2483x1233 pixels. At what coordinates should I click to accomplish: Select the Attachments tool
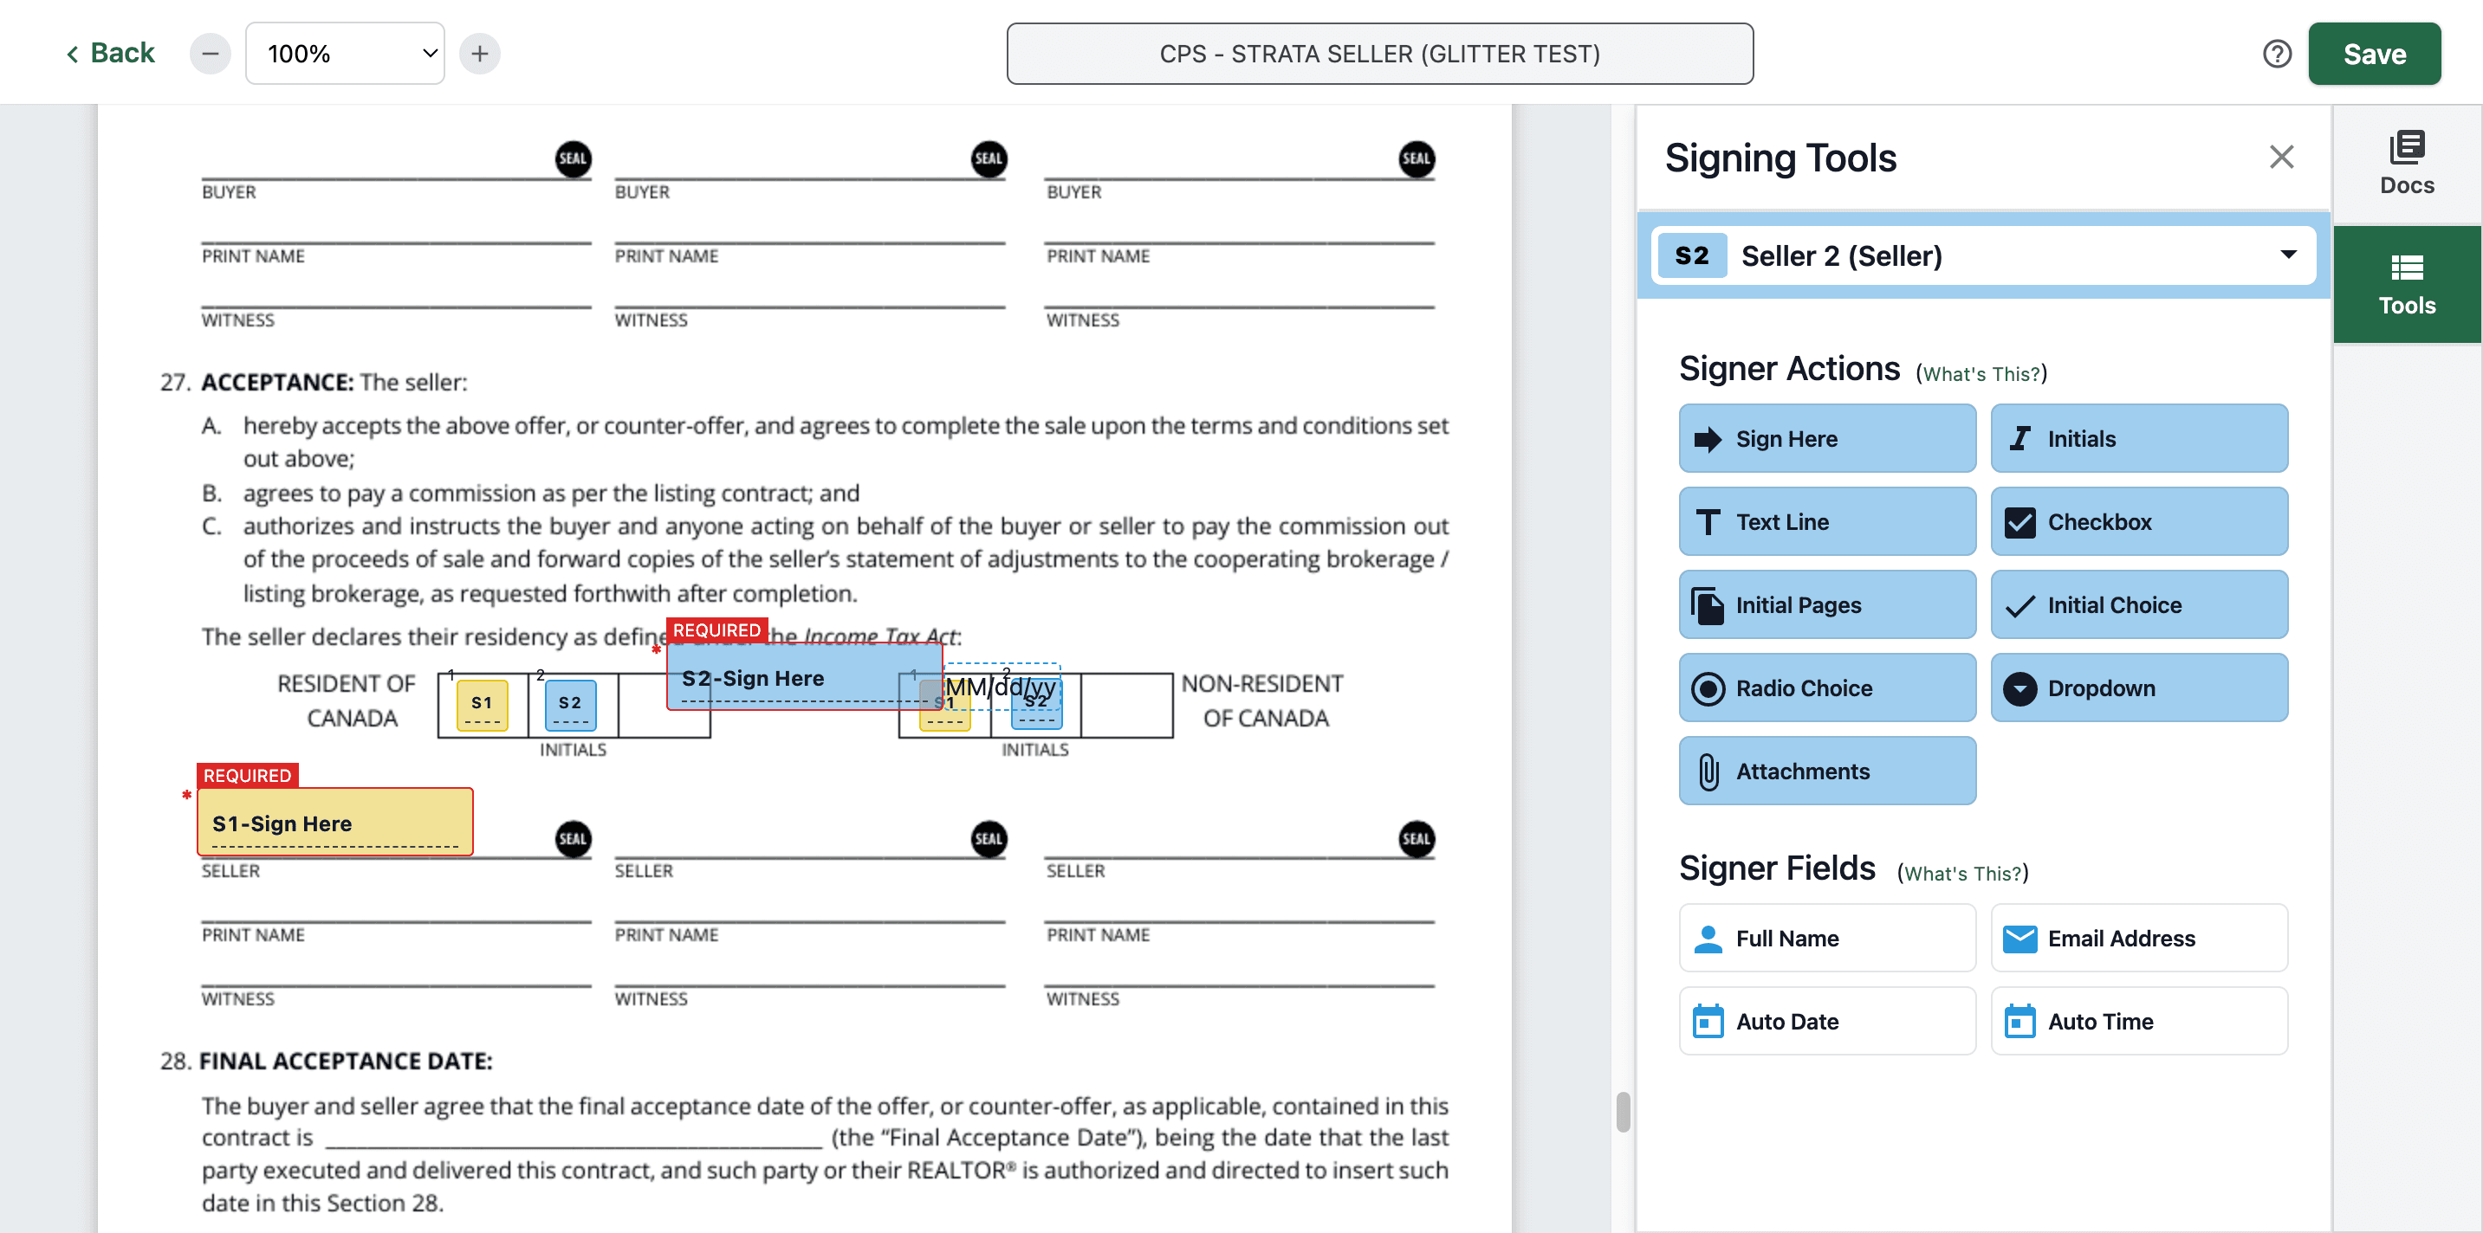1826,771
